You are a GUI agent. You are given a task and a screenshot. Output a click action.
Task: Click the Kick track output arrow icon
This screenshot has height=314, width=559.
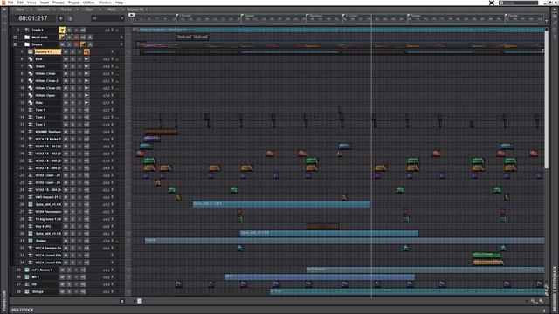pos(86,59)
